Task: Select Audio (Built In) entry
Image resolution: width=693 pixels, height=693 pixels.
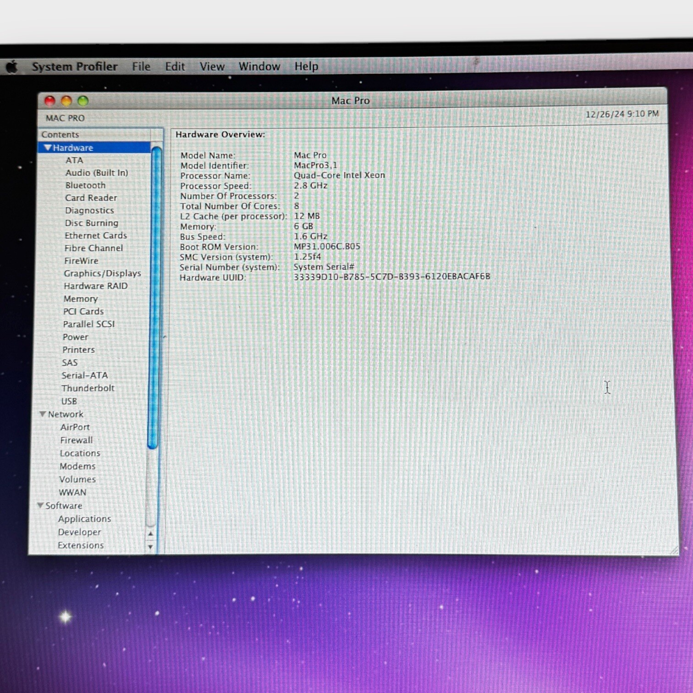Action: click(x=97, y=173)
